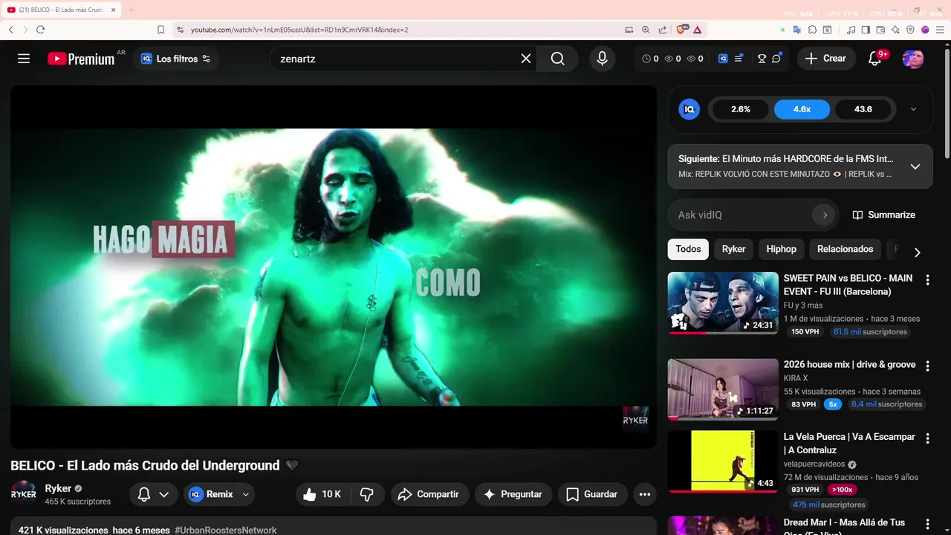This screenshot has height=535, width=951.
Task: Show the browser sidebar panel
Action: 866,30
